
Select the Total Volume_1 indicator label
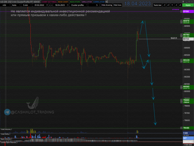point(6,129)
